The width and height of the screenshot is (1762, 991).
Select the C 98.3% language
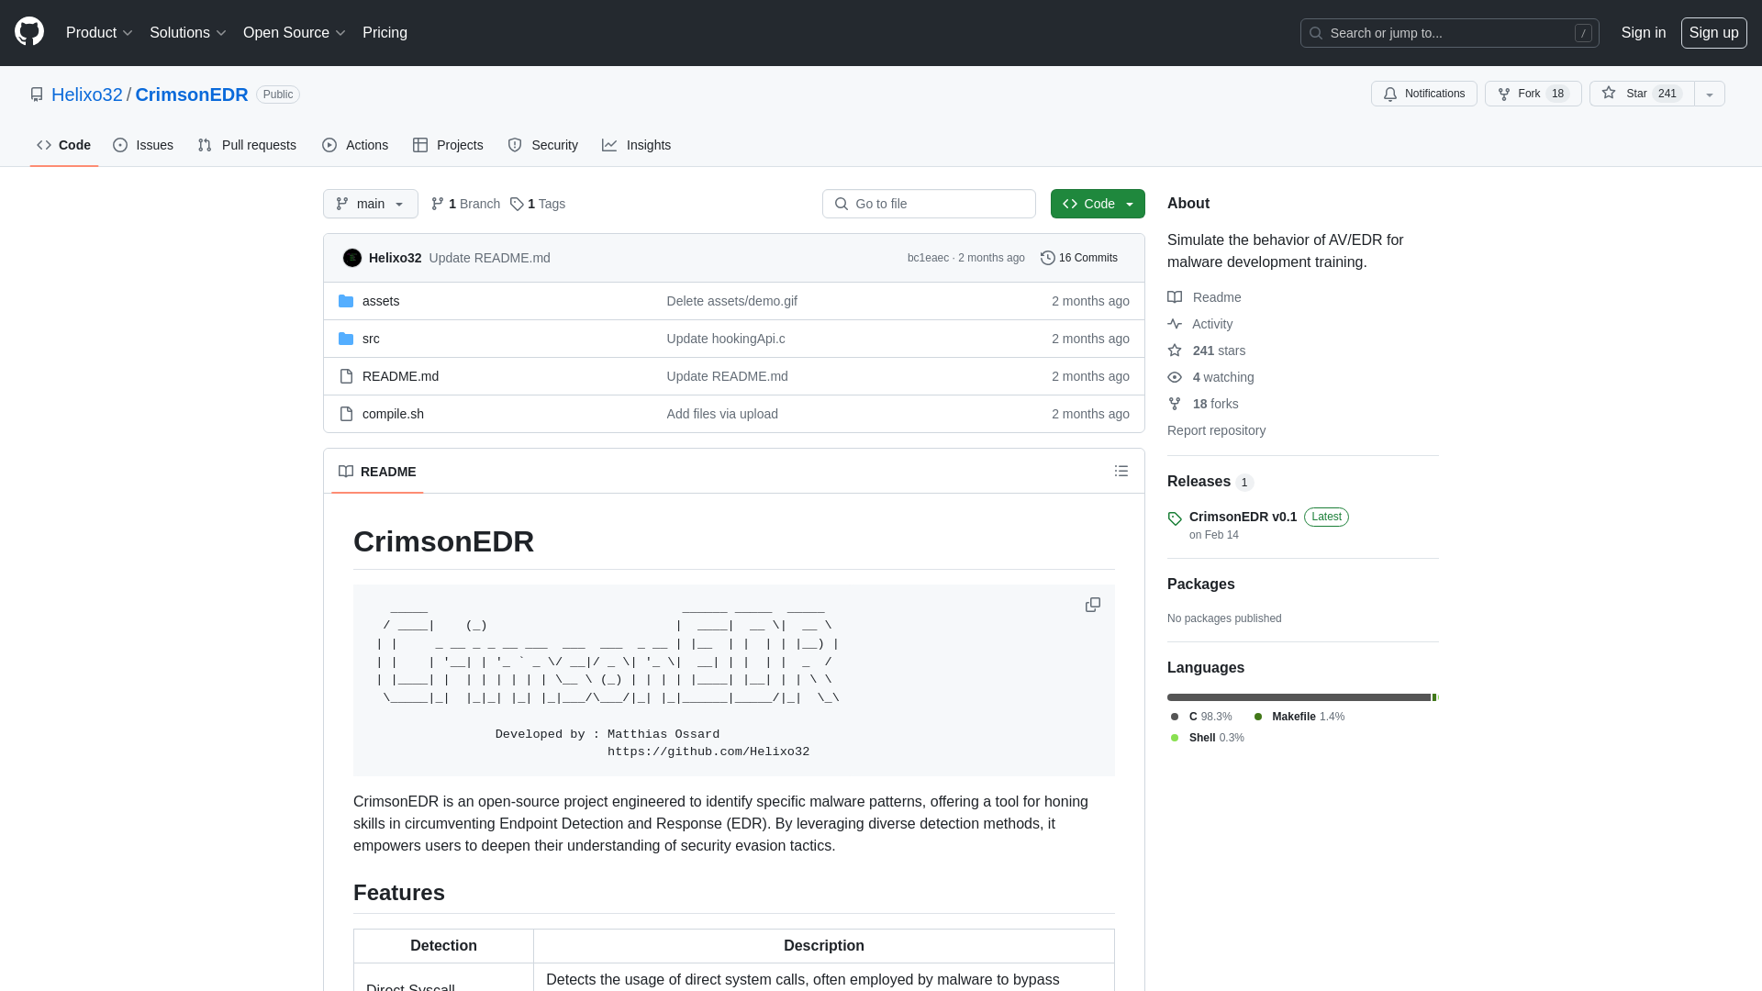(1201, 717)
